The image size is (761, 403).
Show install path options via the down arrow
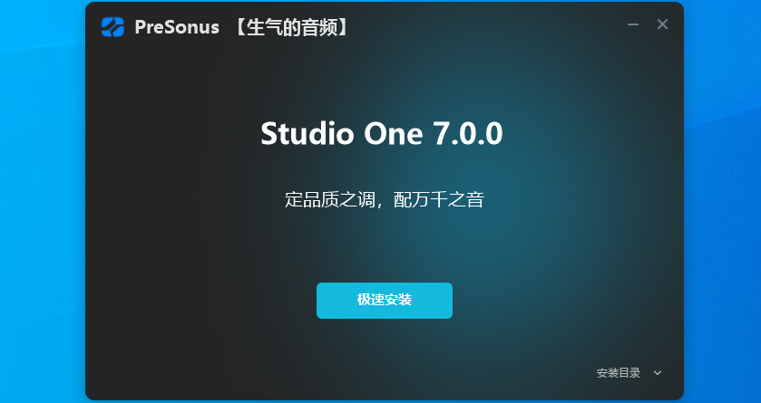658,372
